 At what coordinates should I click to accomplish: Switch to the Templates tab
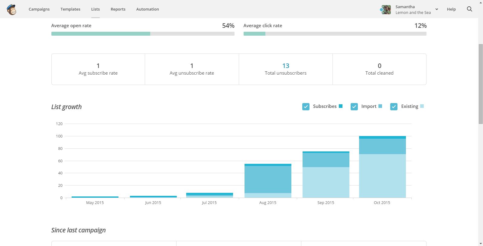[70, 9]
